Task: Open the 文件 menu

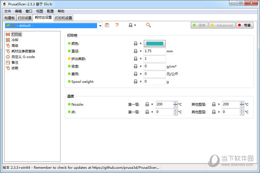Action: [7, 11]
